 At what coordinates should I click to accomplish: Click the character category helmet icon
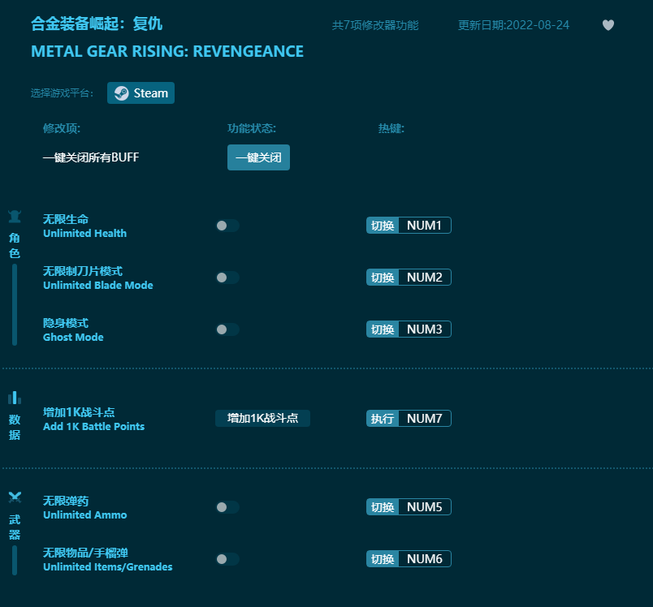coord(15,217)
